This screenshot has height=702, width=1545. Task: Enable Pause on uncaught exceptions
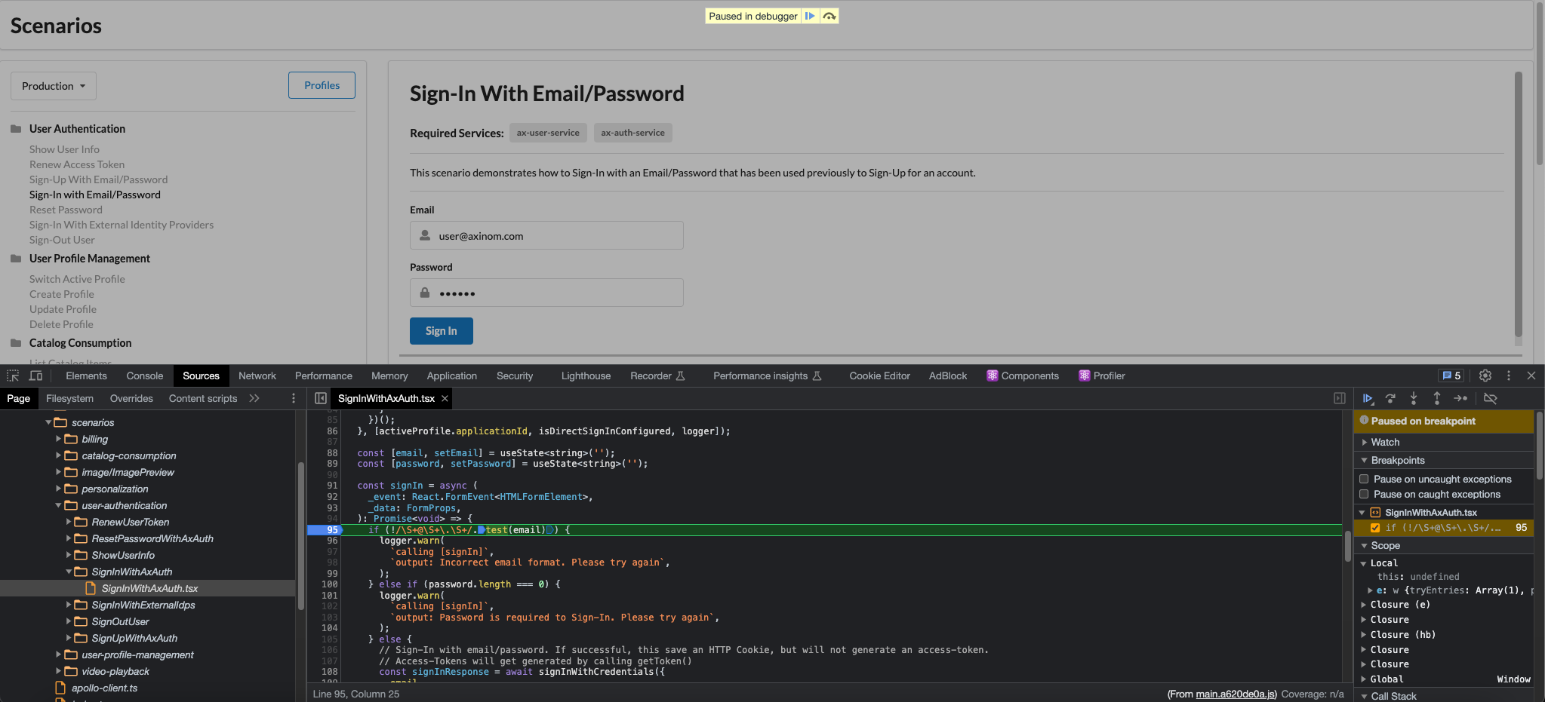coord(1363,478)
